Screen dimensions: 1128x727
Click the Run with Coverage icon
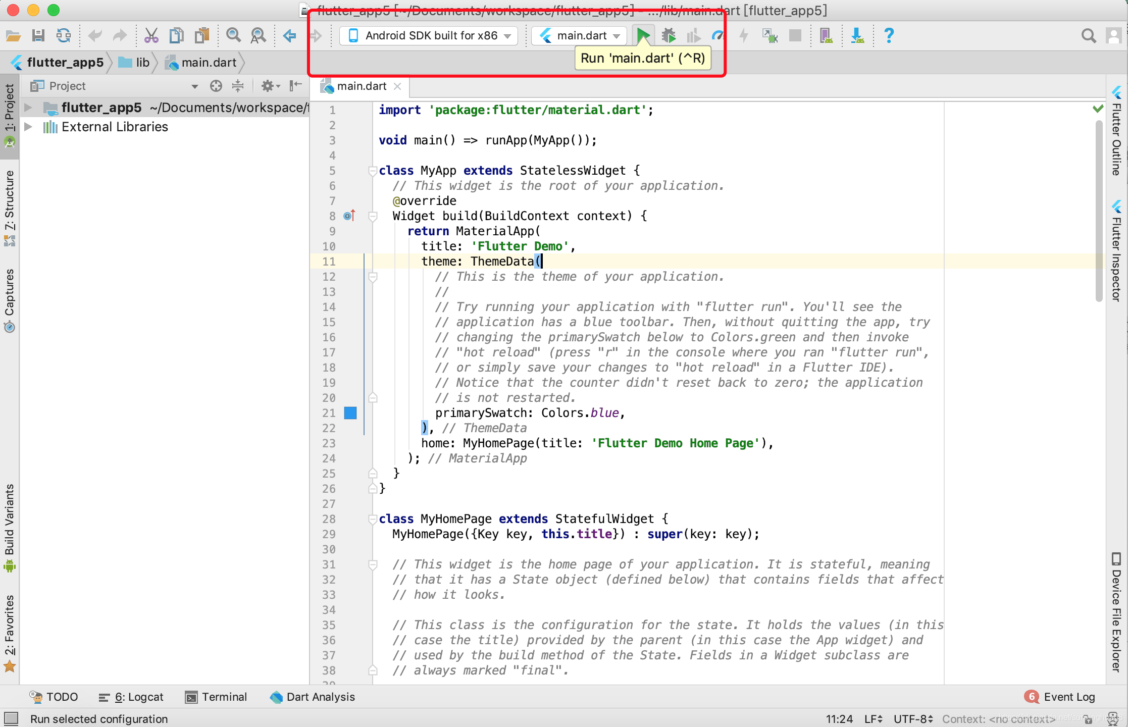pos(694,35)
